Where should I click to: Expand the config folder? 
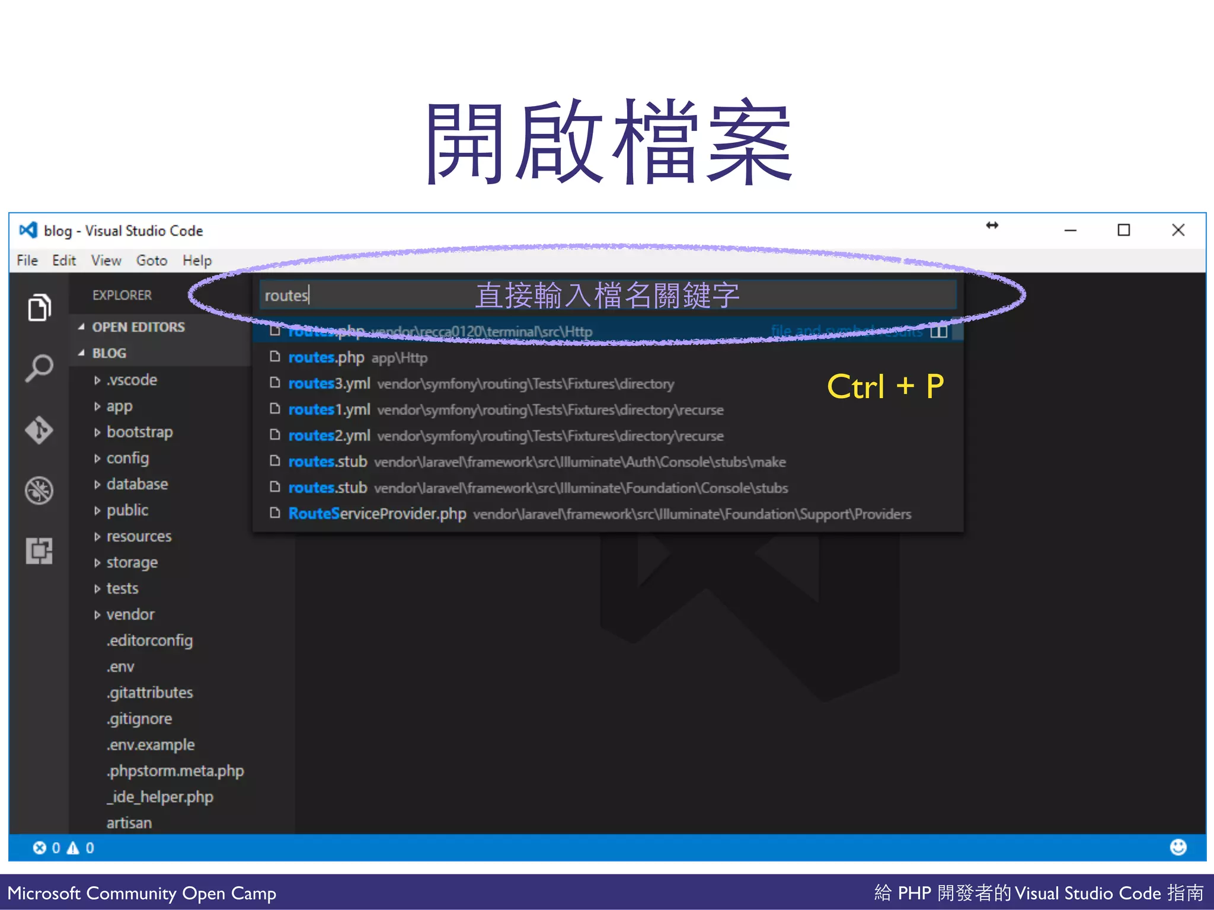click(x=160, y=458)
